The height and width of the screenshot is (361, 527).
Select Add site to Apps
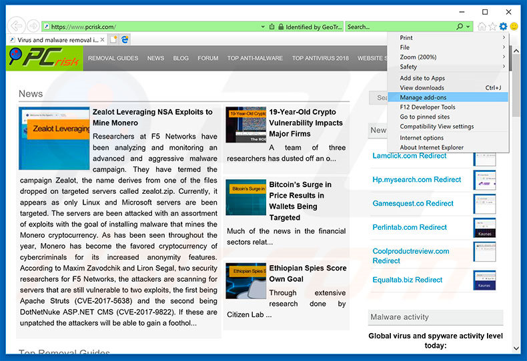point(448,78)
